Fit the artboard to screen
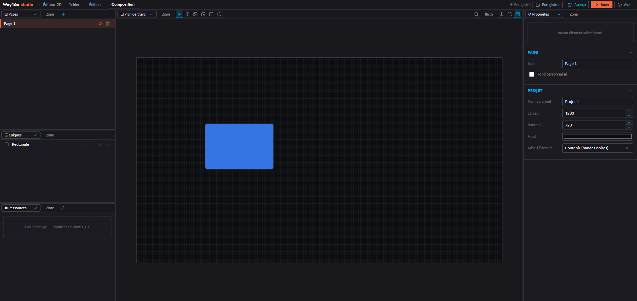Image resolution: width=637 pixels, height=301 pixels. [x=510, y=14]
